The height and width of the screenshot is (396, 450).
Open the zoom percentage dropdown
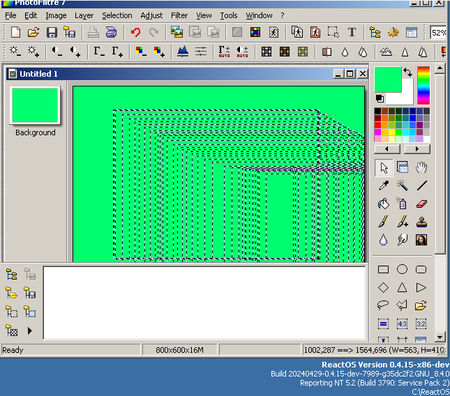click(439, 32)
